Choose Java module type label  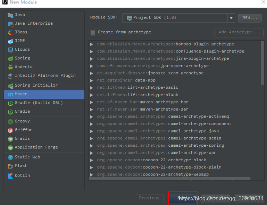(x=20, y=15)
